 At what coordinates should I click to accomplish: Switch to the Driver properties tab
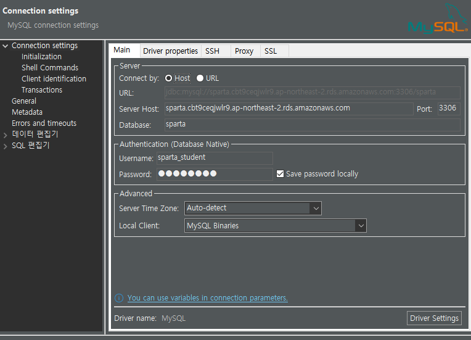click(x=170, y=51)
